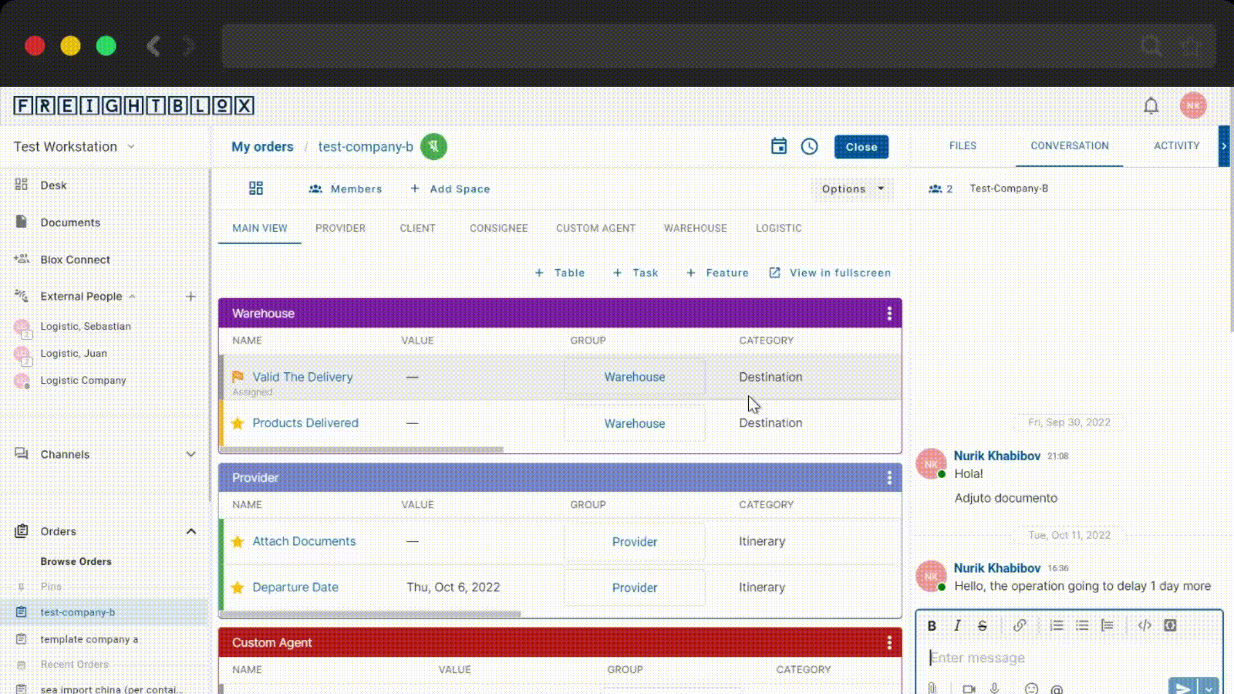1234x694 pixels.
Task: Mention someone with the @ icon
Action: pyautogui.click(x=1056, y=690)
